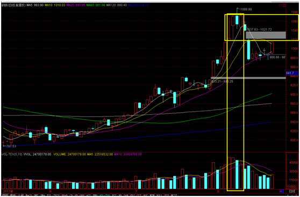
Task: Click the MA5: 993.90 label
Action: click(35, 5)
